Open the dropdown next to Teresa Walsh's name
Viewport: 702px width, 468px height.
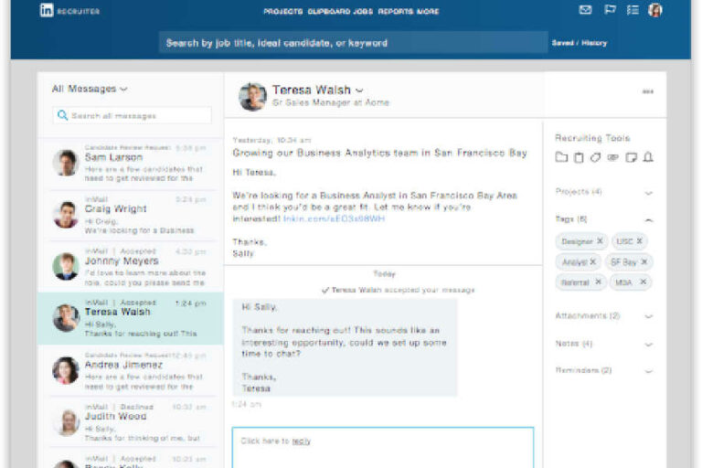tap(359, 90)
